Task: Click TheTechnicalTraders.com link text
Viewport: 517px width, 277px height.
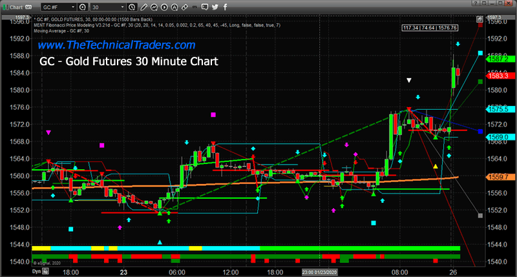Action: (x=116, y=45)
